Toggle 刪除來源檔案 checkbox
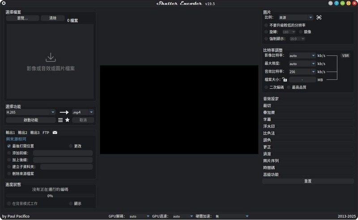 [x=9, y=173]
